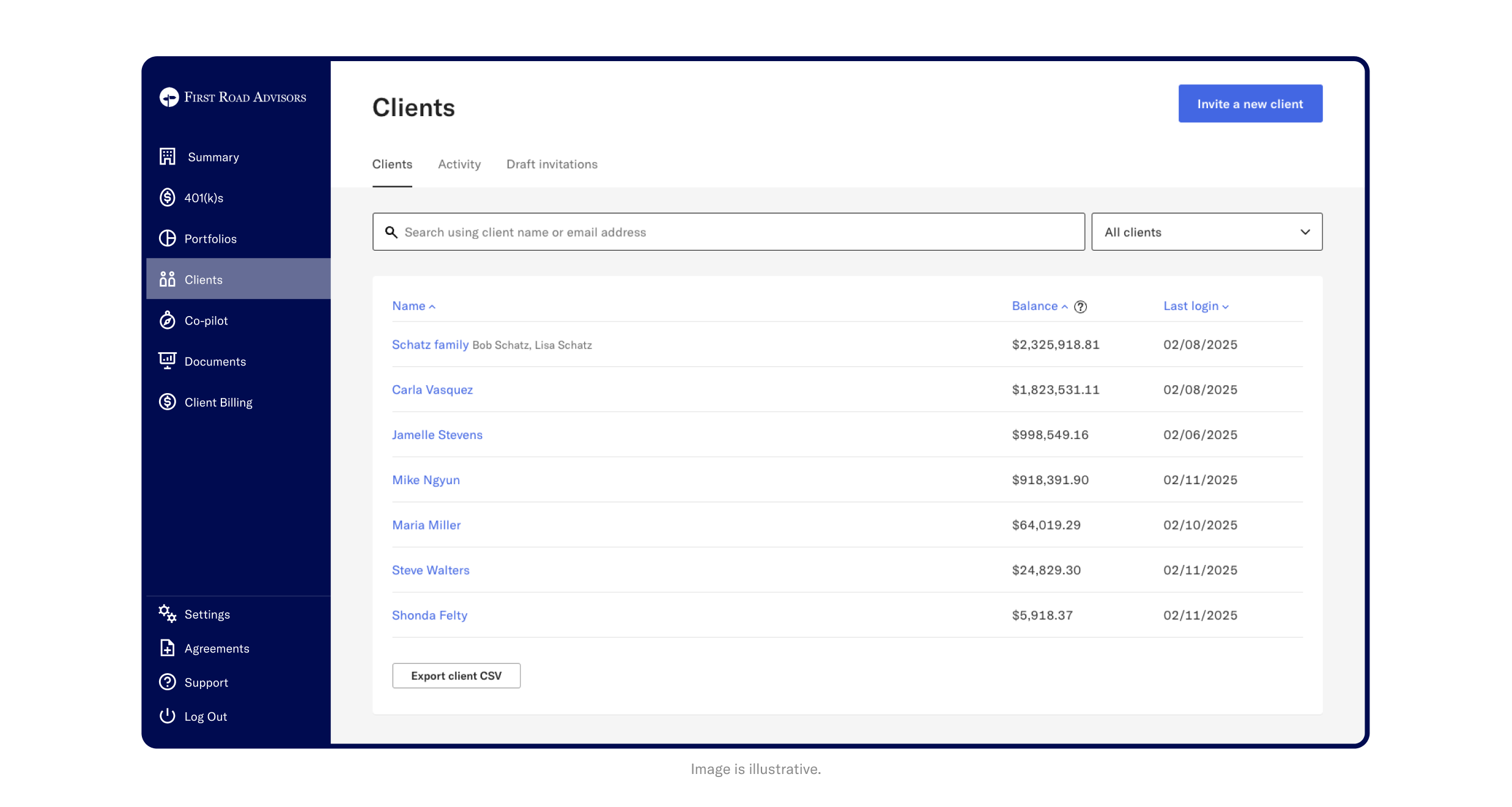Open Documents section

[215, 362]
